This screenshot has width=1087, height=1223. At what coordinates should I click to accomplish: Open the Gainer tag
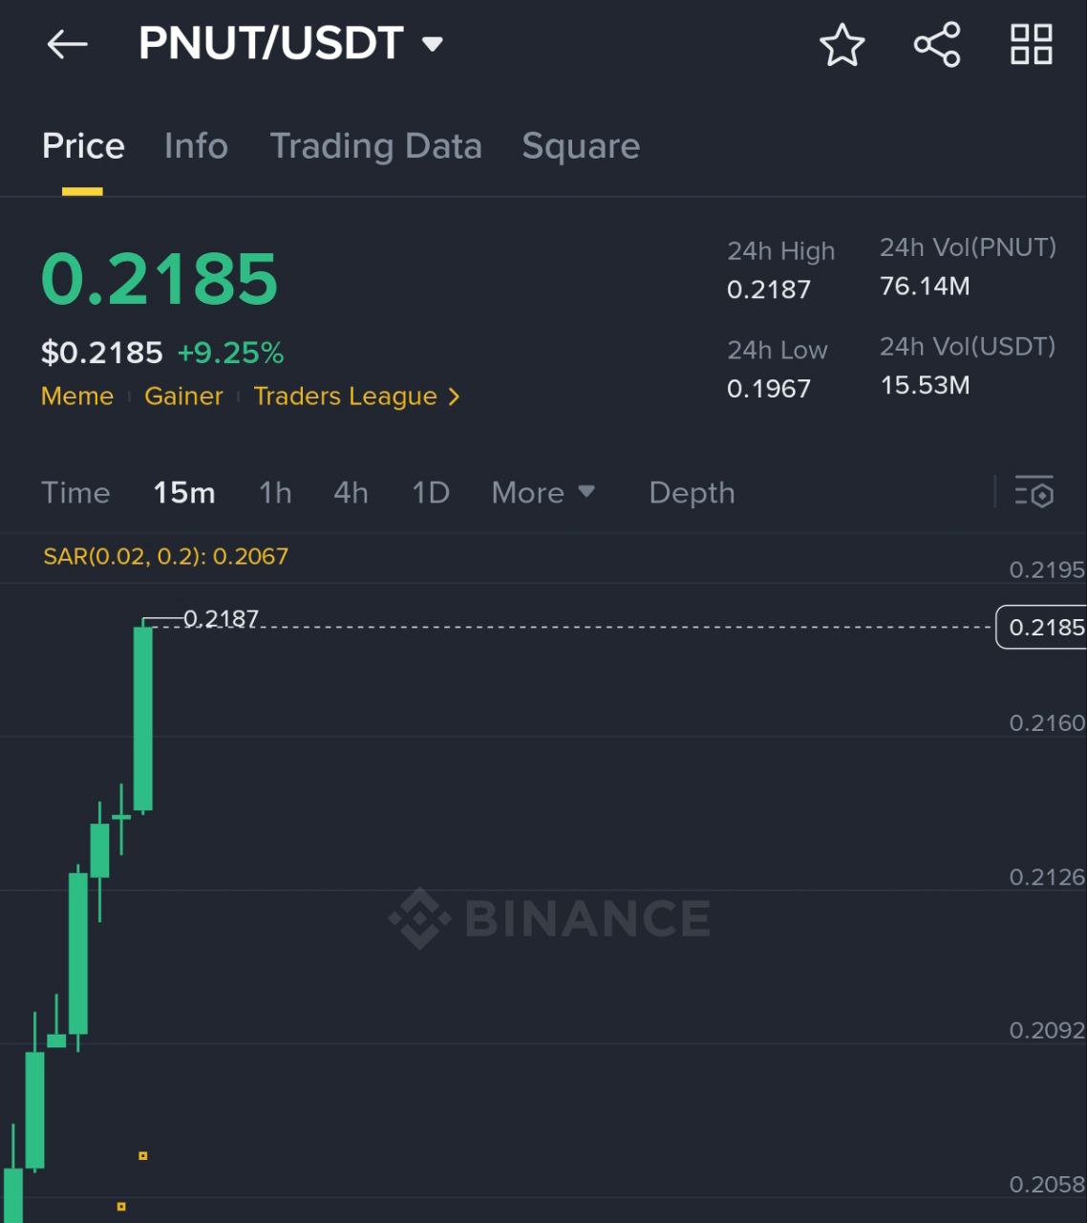pos(183,396)
